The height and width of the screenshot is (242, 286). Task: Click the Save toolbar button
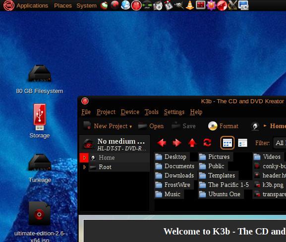pos(183,126)
